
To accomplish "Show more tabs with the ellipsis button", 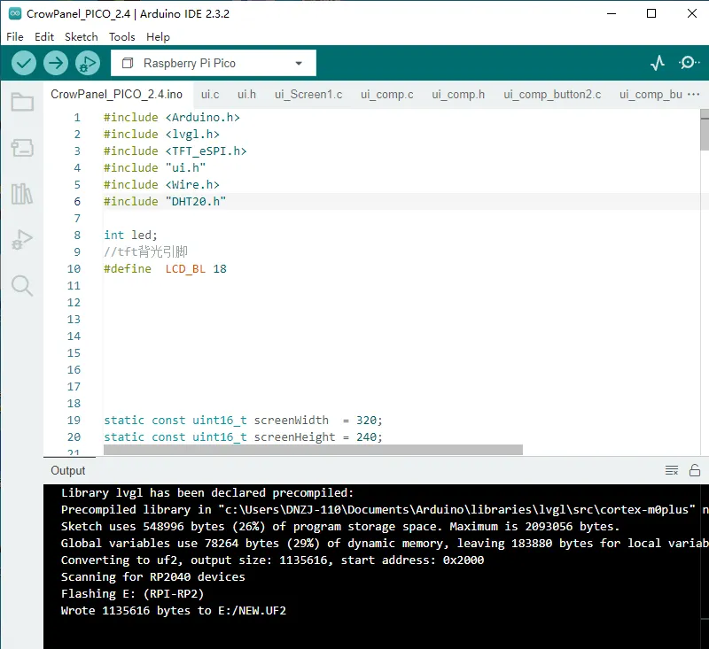I will coord(694,94).
